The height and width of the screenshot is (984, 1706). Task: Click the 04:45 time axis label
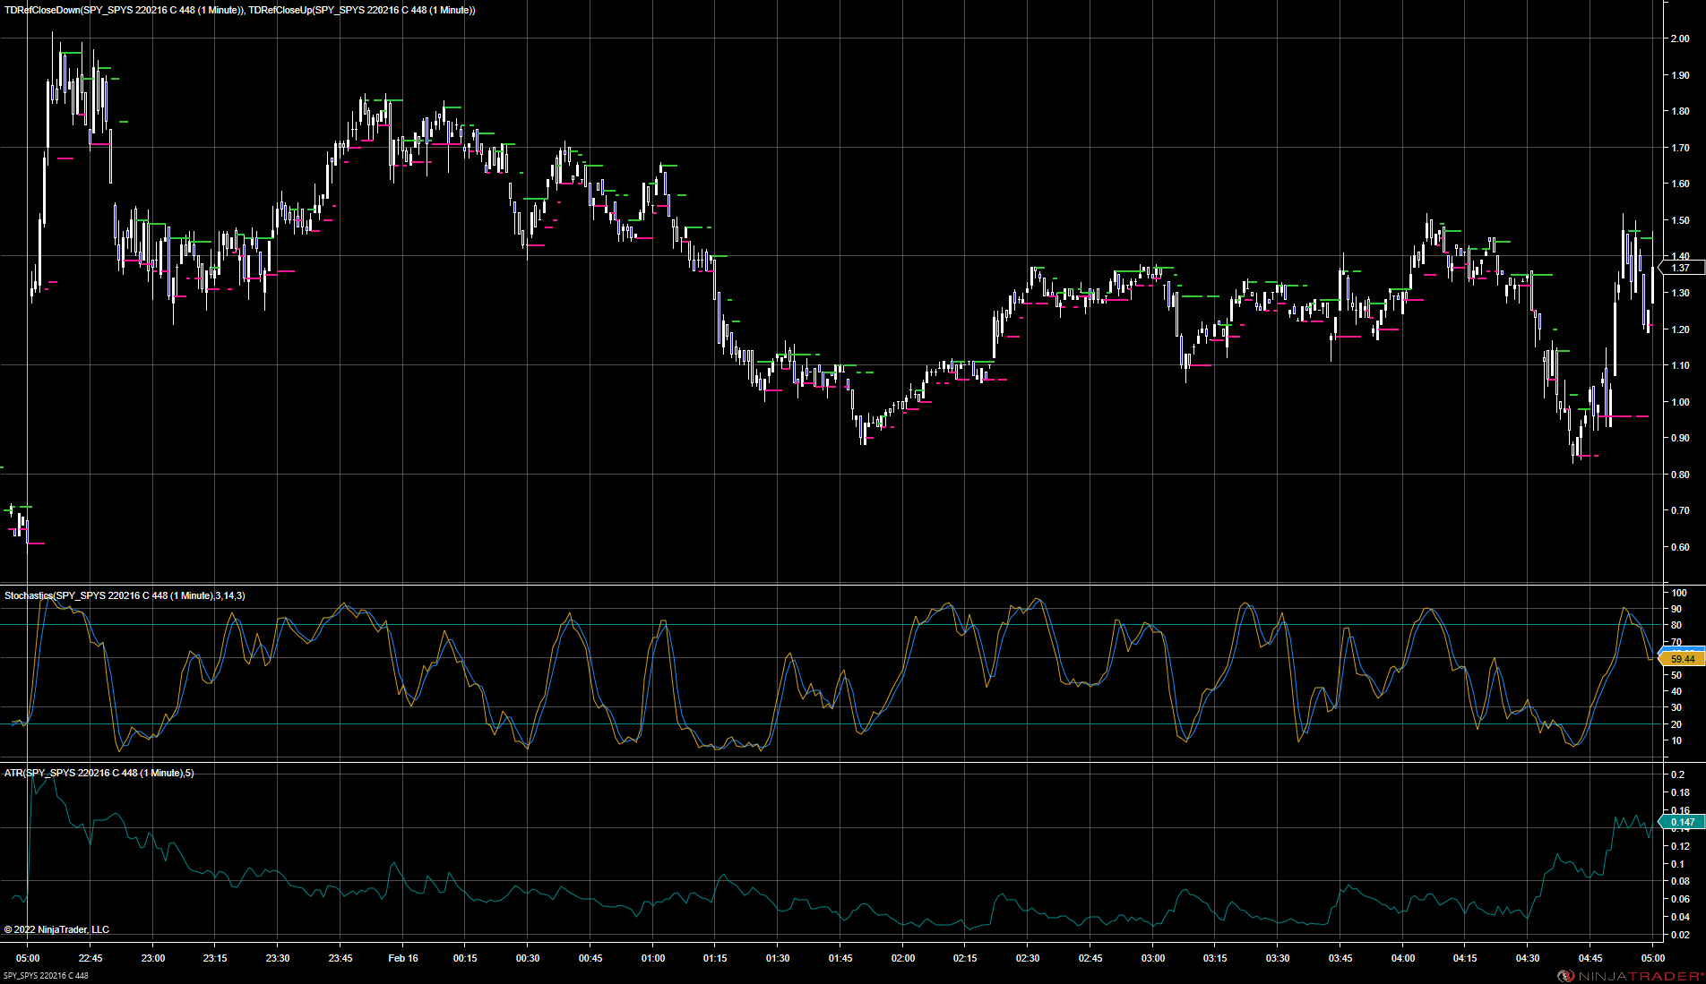tap(1590, 958)
